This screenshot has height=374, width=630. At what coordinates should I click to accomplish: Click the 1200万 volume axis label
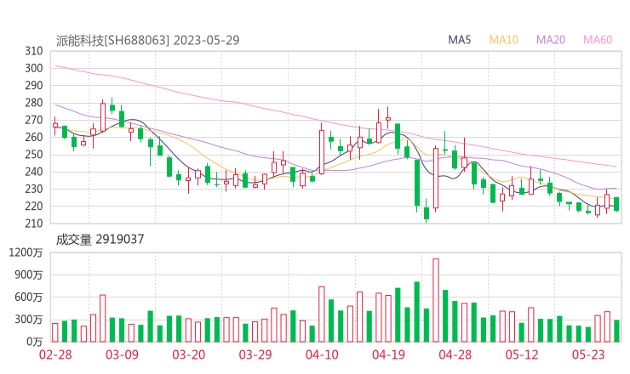26,252
